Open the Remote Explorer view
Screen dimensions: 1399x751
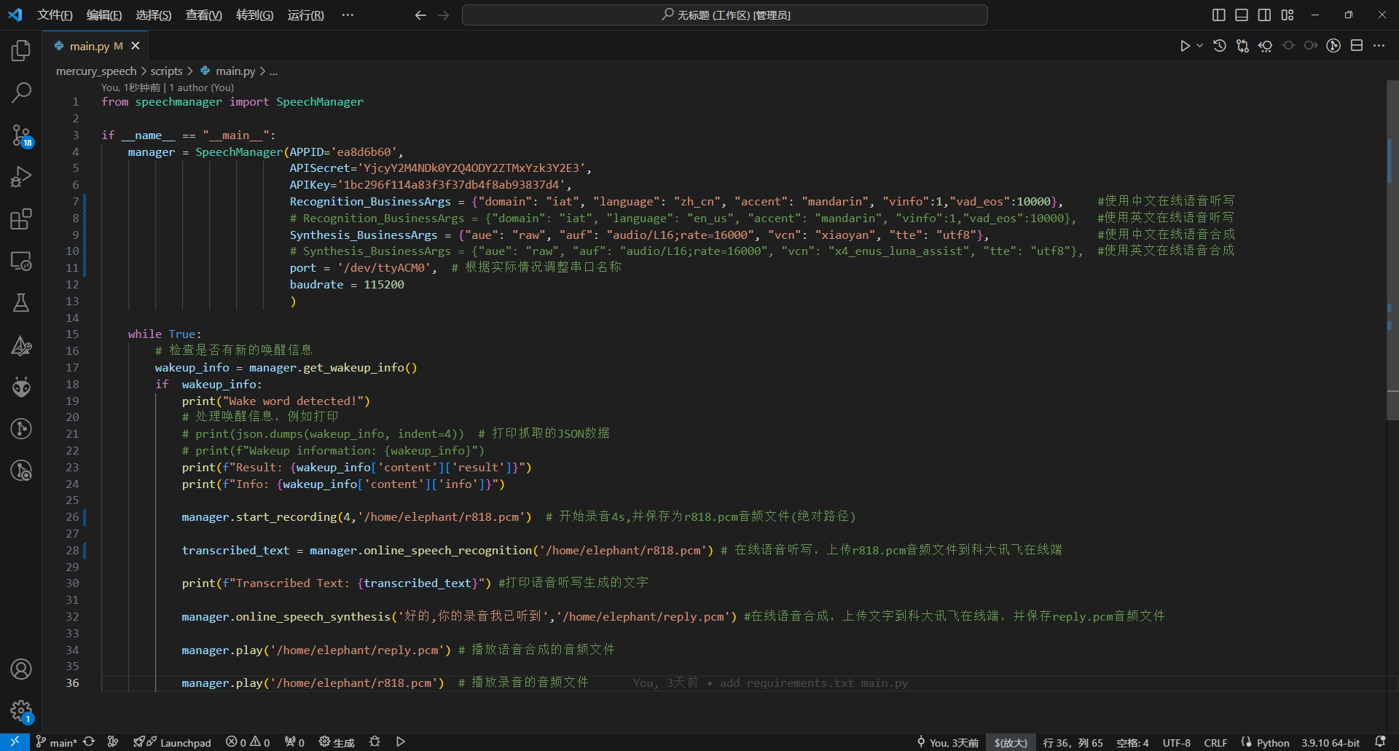[x=21, y=261]
